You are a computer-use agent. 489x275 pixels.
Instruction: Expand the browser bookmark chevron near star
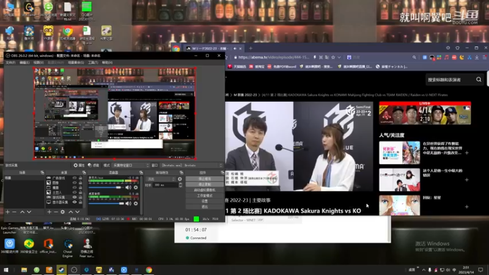[x=339, y=57]
